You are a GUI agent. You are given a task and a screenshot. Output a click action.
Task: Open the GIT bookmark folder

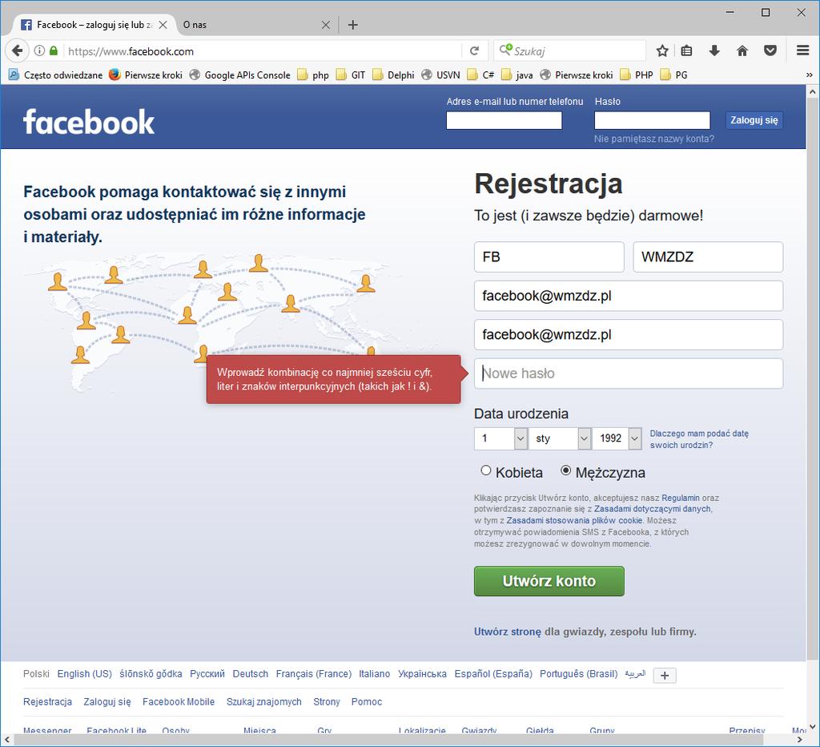coord(351,75)
